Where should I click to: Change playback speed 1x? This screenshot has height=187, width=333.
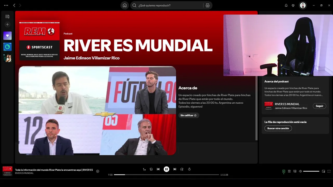144,169
